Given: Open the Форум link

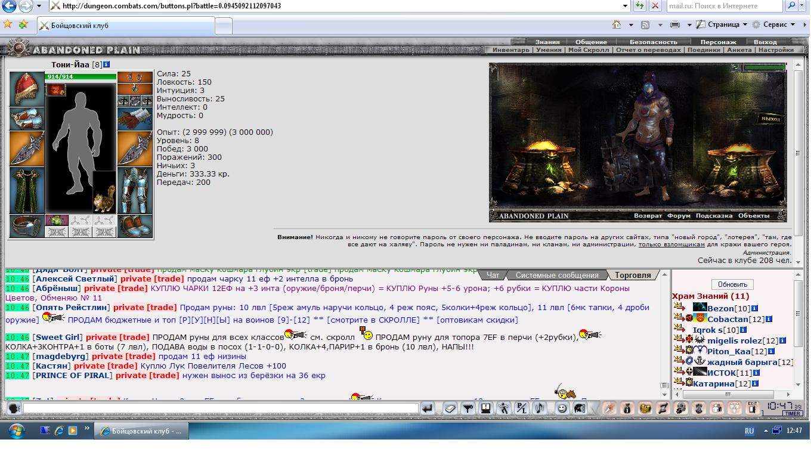Looking at the screenshot, I should tap(679, 216).
